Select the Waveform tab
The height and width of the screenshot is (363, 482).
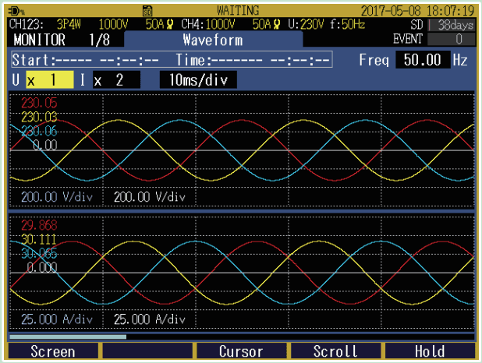(x=212, y=40)
